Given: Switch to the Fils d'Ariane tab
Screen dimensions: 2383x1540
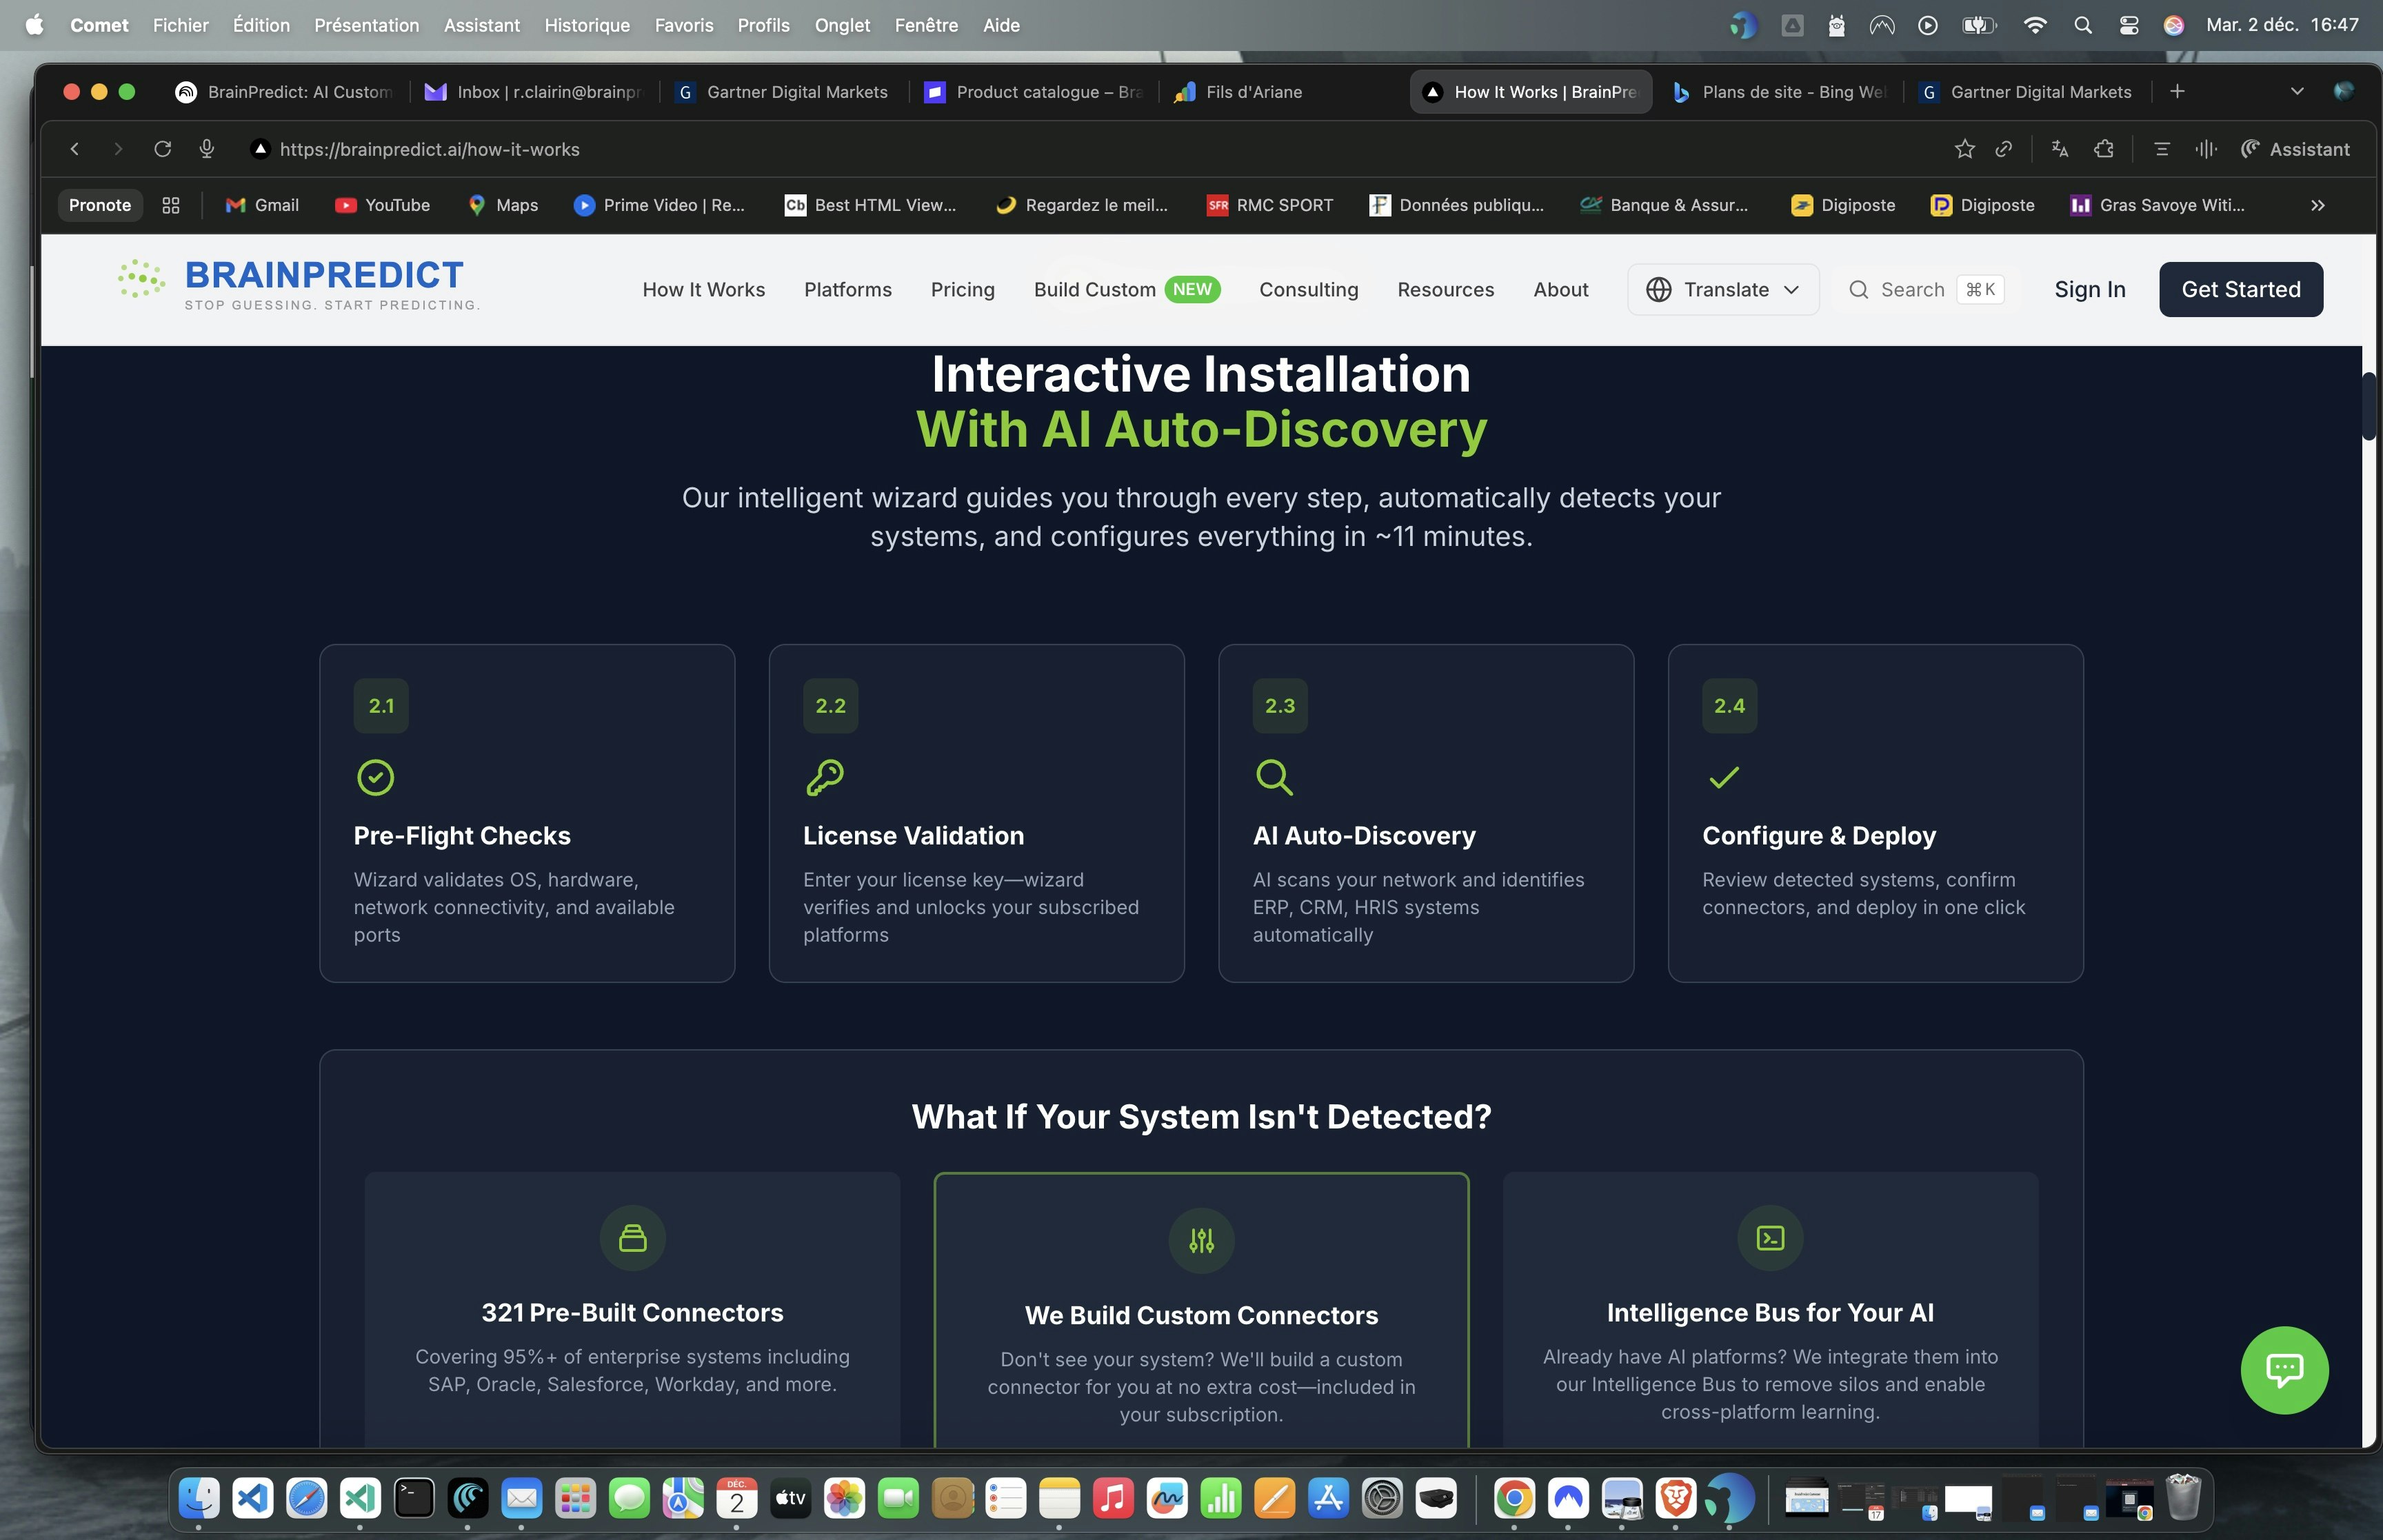Looking at the screenshot, I should [x=1253, y=92].
